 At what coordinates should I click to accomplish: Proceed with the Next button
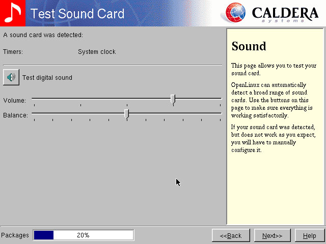pyautogui.click(x=272, y=235)
